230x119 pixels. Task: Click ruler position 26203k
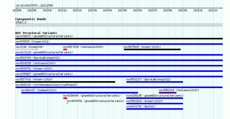93,10
